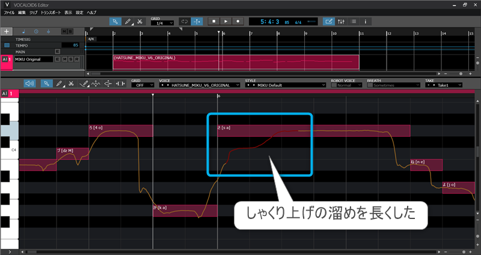Screen dimensions: 481x255
Task: Select the note stretch timing tool
Action: tap(120, 83)
